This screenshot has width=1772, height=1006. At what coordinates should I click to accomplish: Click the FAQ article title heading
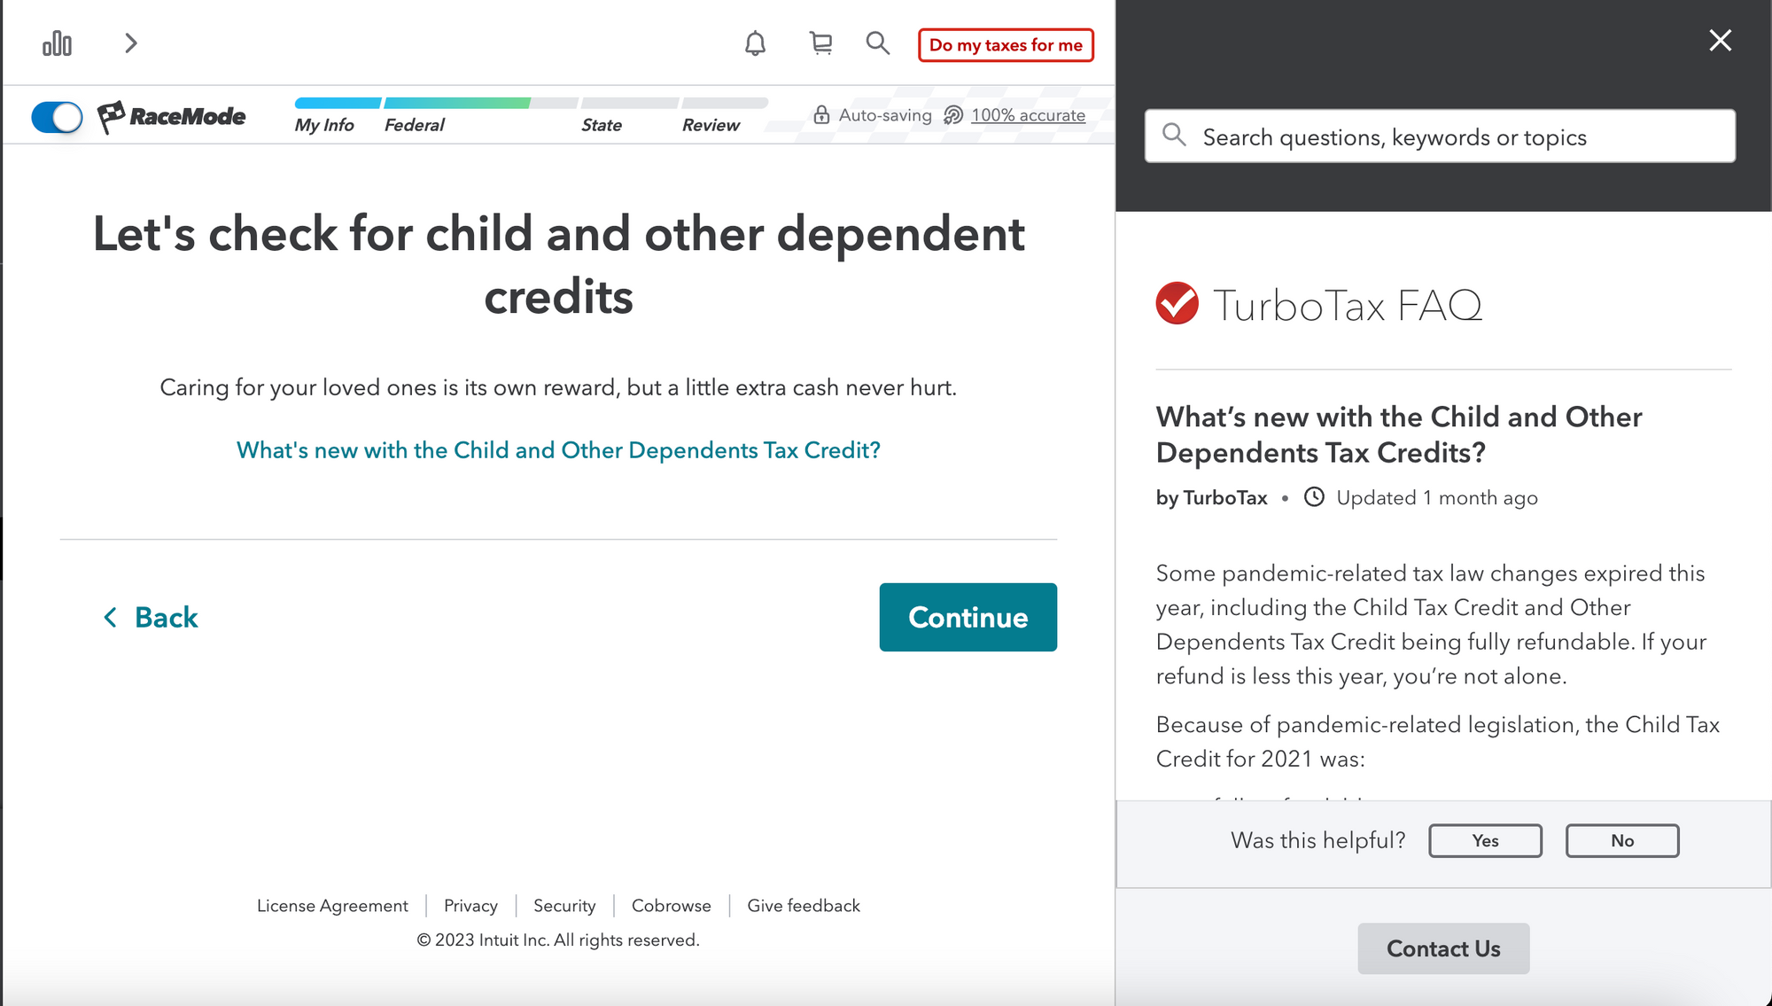tap(1399, 434)
